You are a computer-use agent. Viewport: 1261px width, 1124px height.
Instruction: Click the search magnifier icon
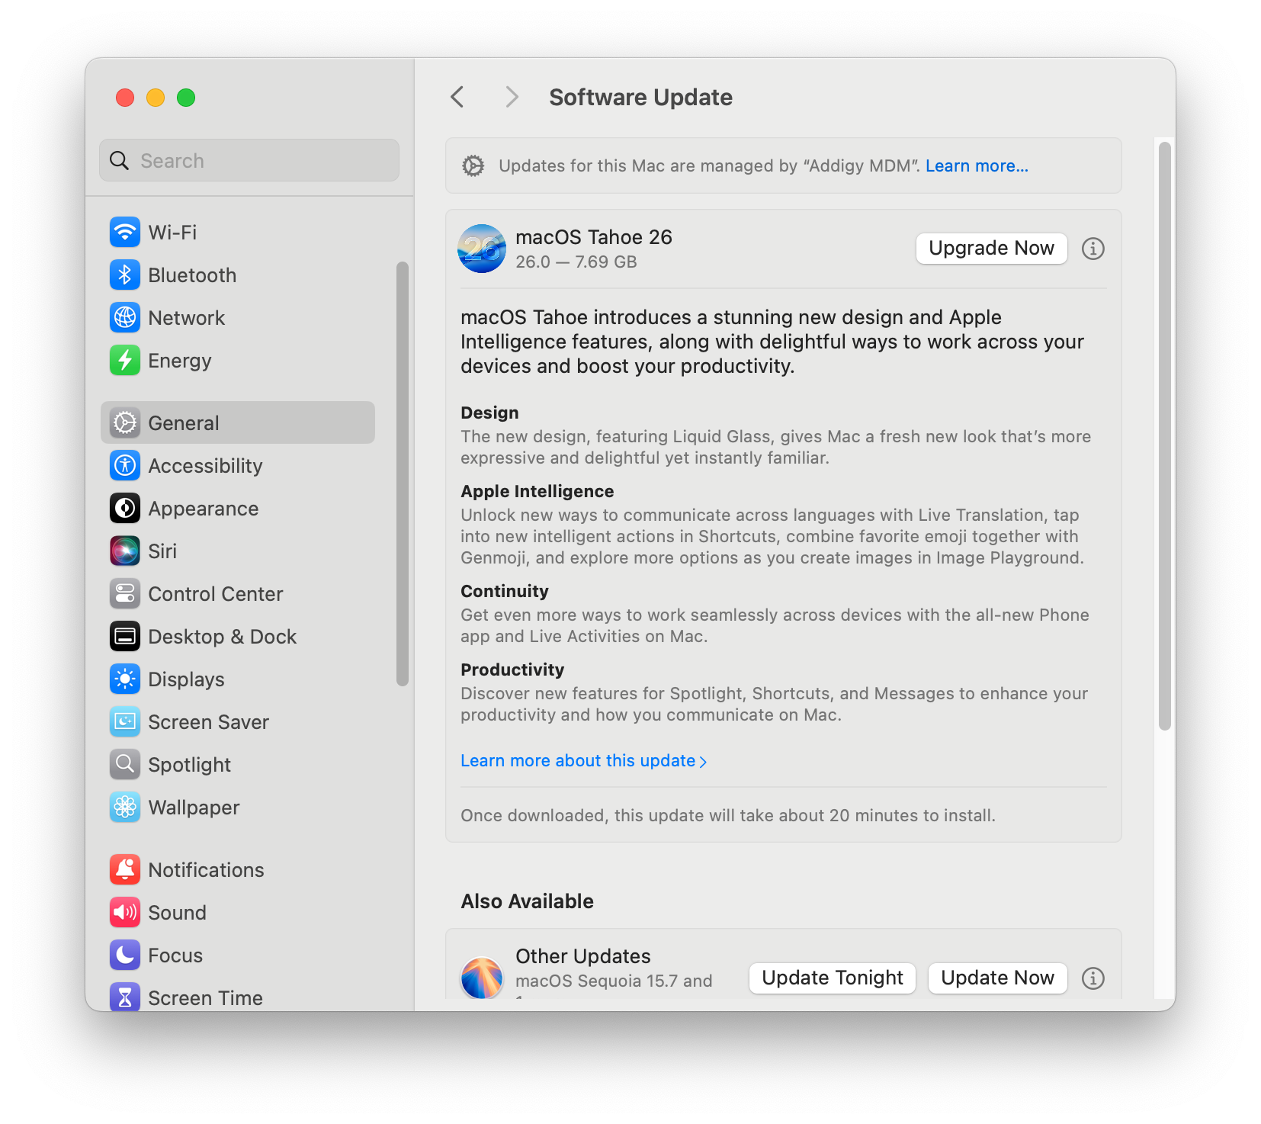[x=120, y=160]
